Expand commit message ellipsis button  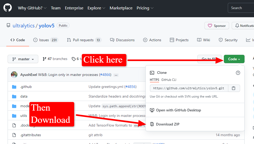116,75
